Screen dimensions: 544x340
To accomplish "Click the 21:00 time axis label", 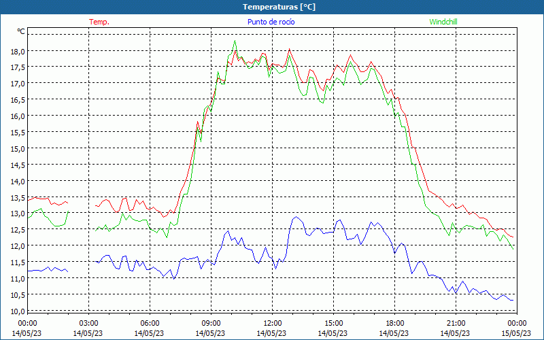I will tap(456, 324).
